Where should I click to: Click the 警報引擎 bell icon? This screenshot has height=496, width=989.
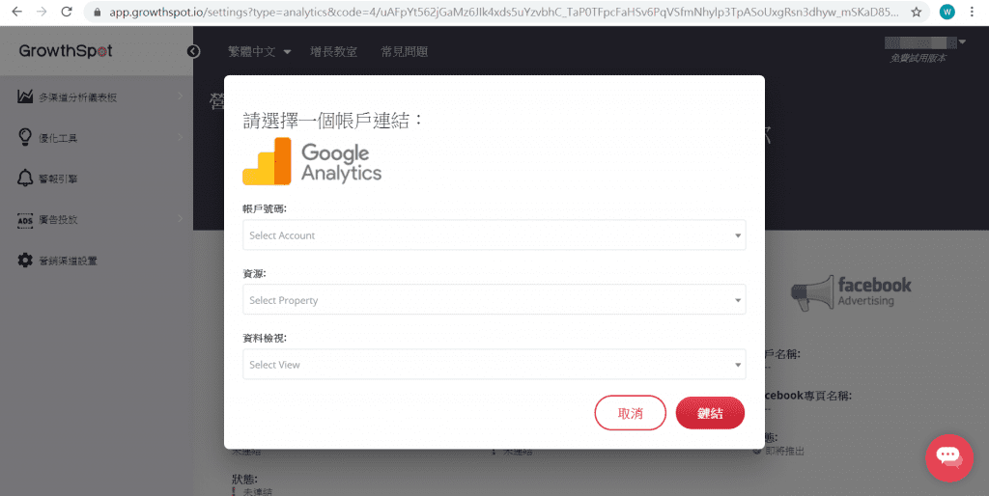24,179
